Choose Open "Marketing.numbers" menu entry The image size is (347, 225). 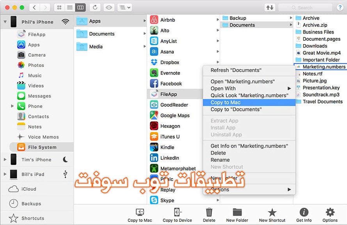pyautogui.click(x=249, y=81)
